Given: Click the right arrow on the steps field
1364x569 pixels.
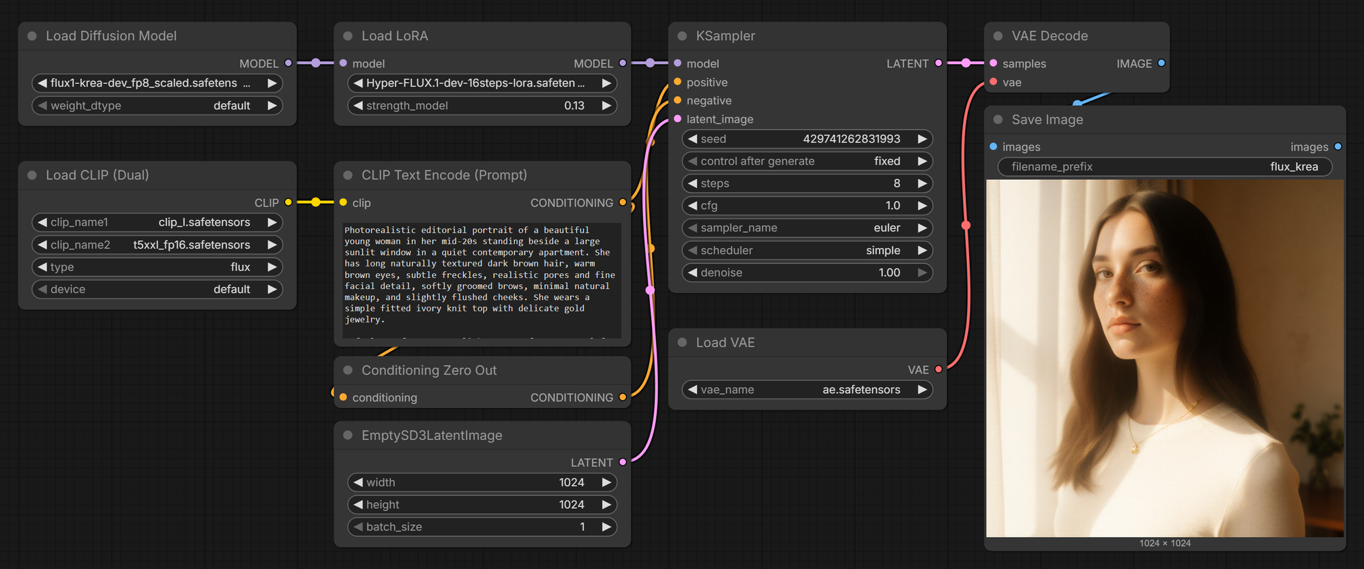Looking at the screenshot, I should click(922, 183).
